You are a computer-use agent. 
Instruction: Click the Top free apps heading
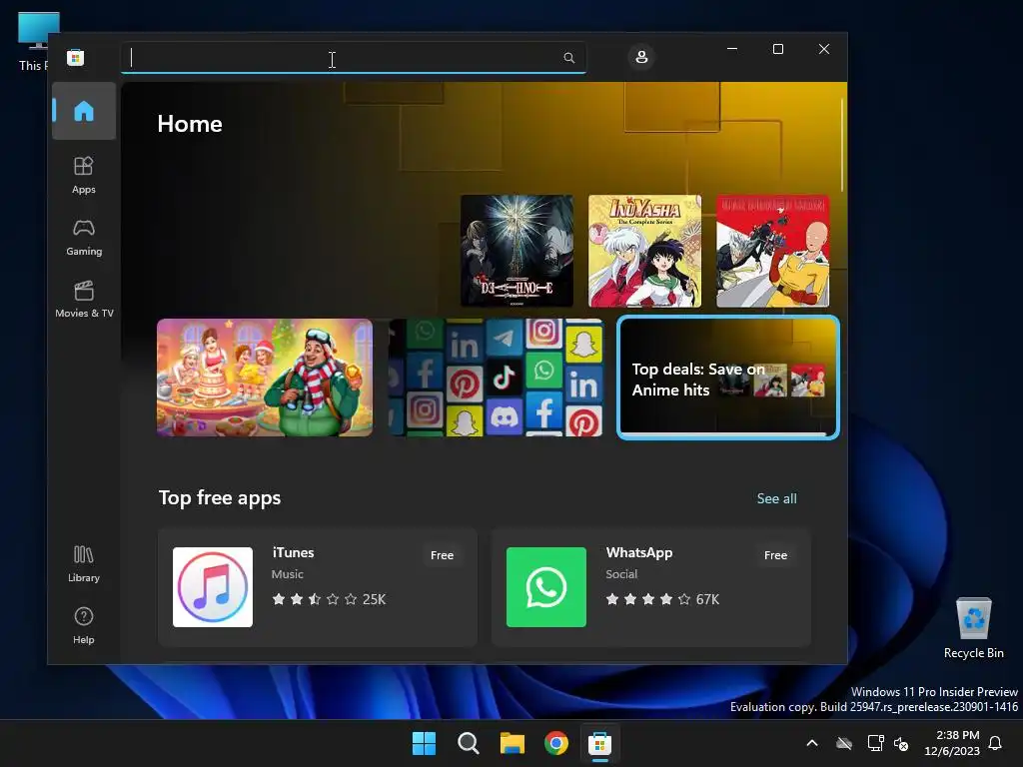point(220,497)
